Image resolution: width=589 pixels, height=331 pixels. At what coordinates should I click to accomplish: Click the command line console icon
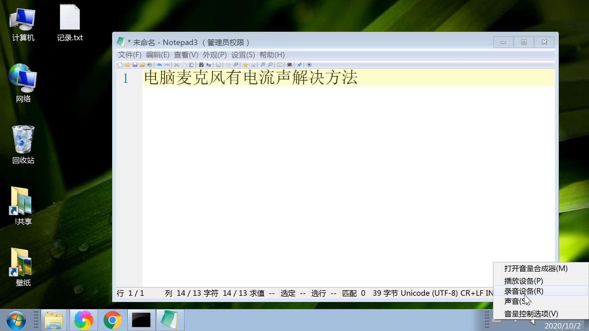pos(289,65)
